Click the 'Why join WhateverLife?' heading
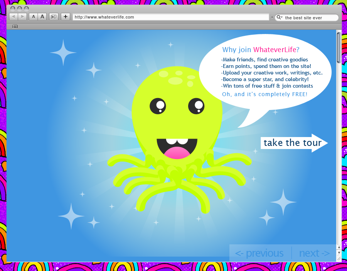The width and height of the screenshot is (347, 271). (x=261, y=50)
